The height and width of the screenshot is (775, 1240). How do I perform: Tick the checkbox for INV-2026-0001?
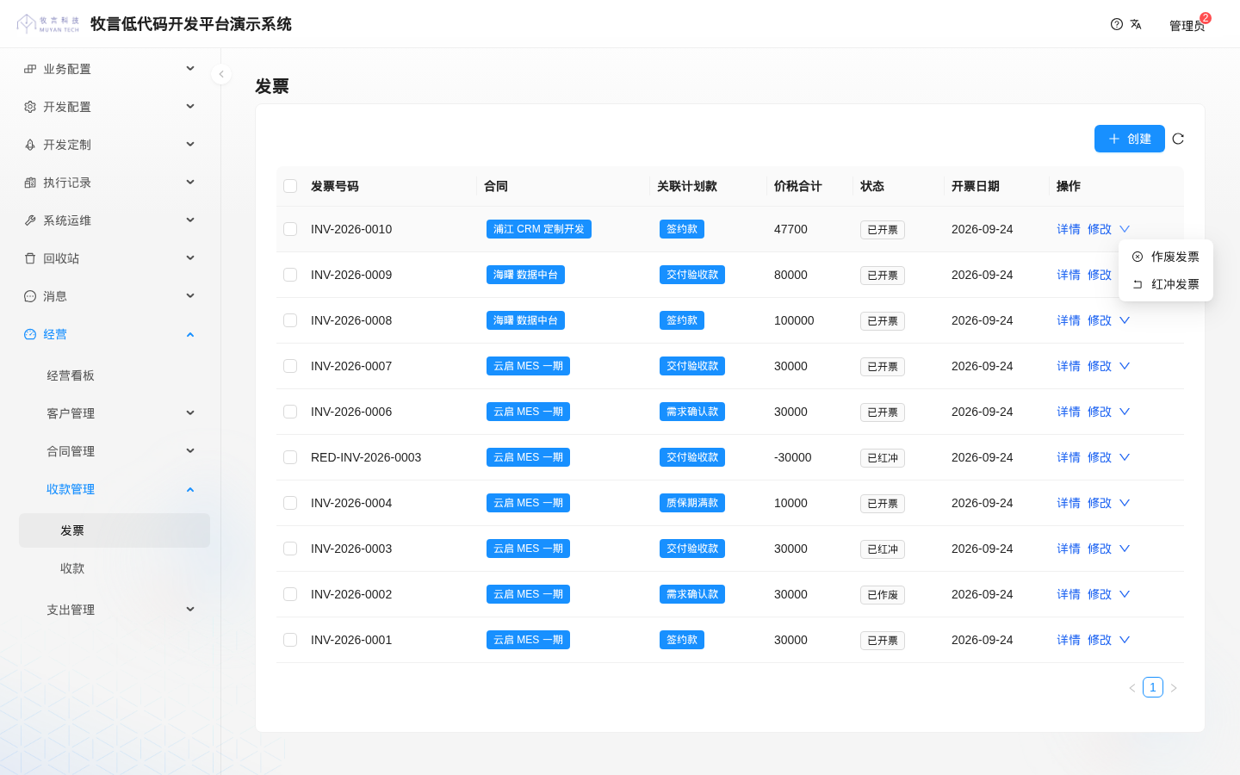[x=290, y=640]
